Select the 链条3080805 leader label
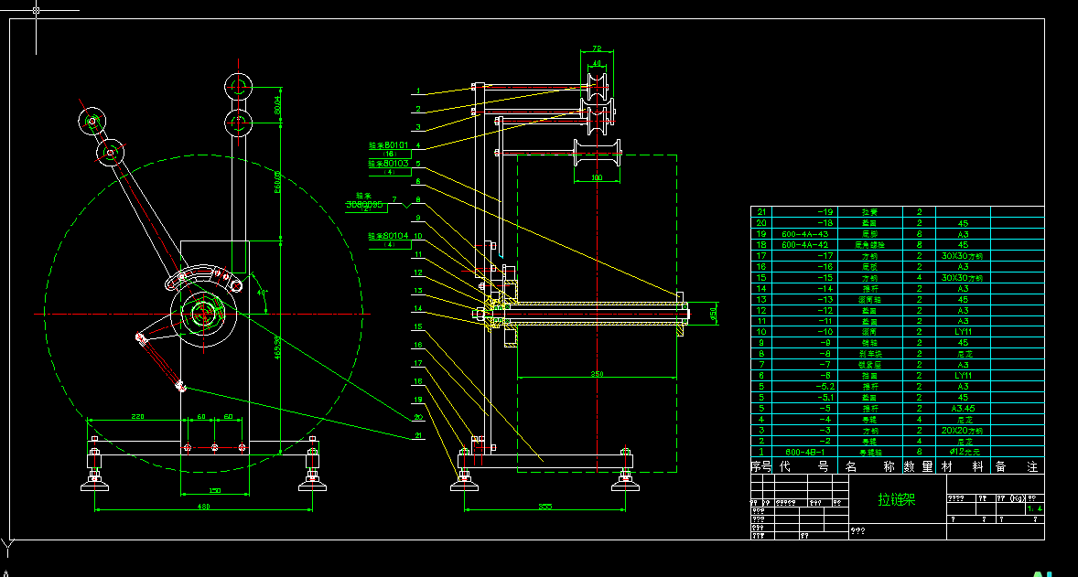 (364, 203)
